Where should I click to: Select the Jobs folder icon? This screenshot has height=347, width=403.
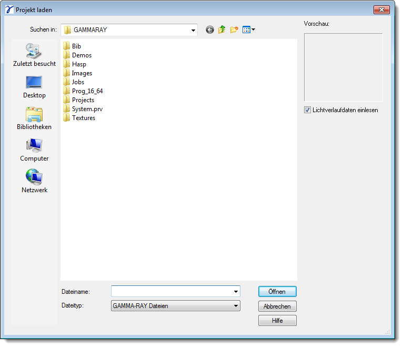coord(67,82)
